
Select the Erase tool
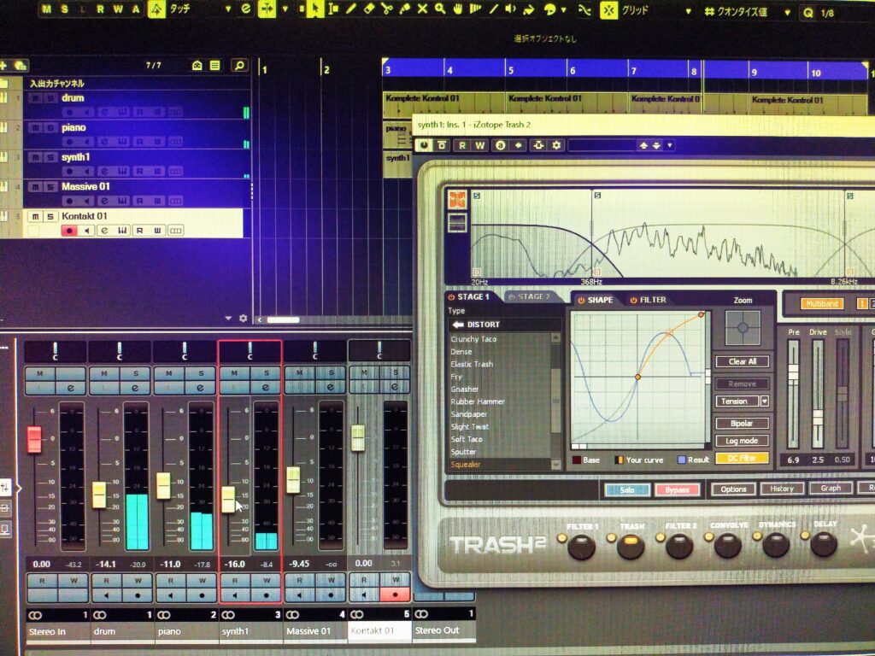(368, 9)
